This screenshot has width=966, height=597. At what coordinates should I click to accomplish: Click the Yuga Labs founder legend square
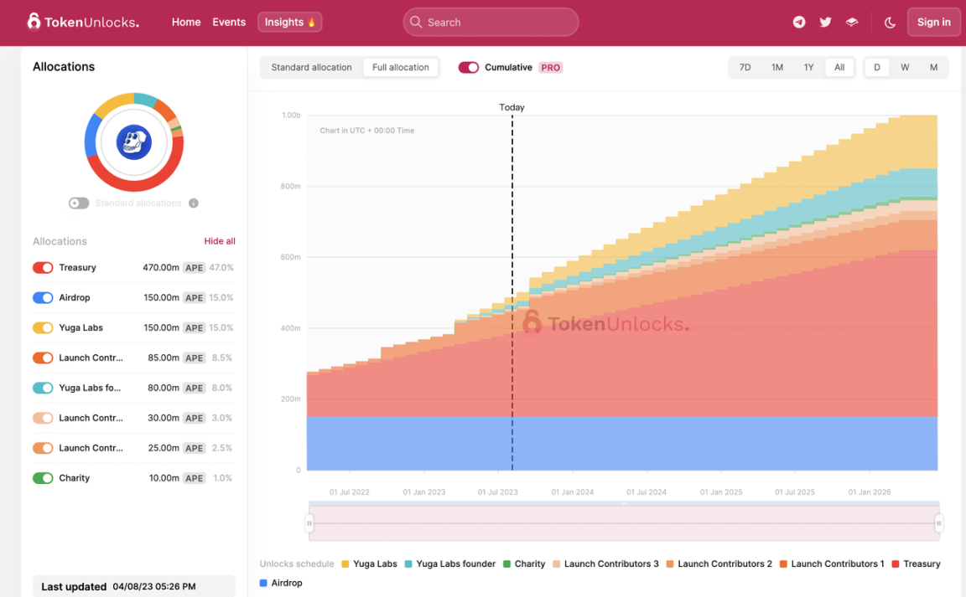(x=408, y=564)
